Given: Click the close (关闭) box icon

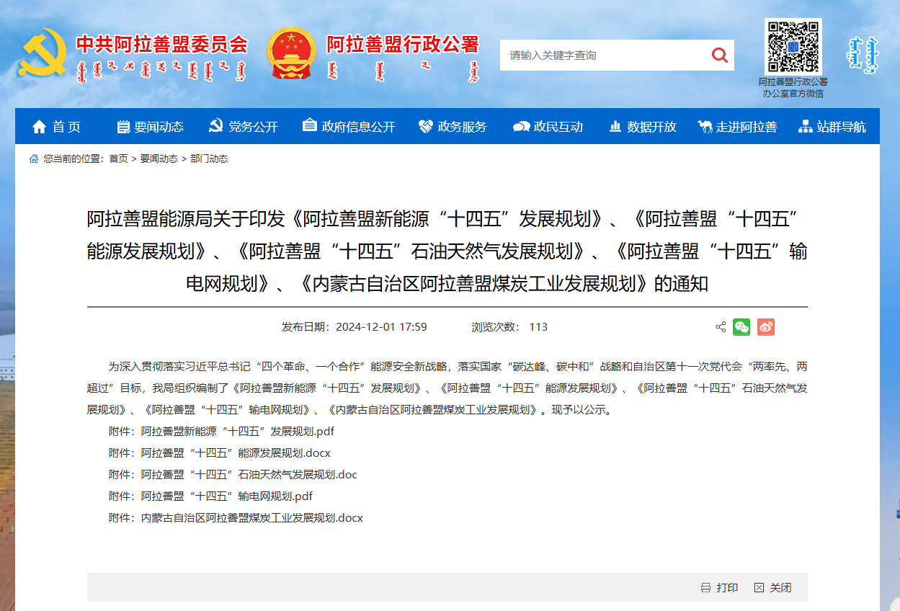Looking at the screenshot, I should click(x=759, y=588).
